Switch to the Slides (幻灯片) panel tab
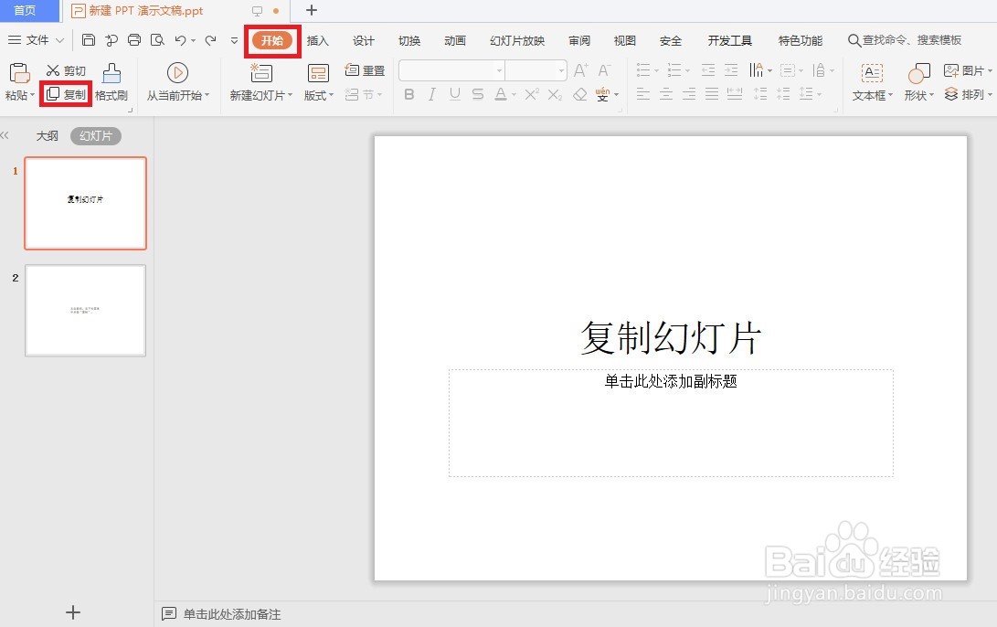Image resolution: width=997 pixels, height=627 pixels. [x=96, y=136]
